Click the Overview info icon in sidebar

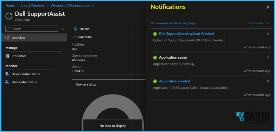[x=7, y=37]
